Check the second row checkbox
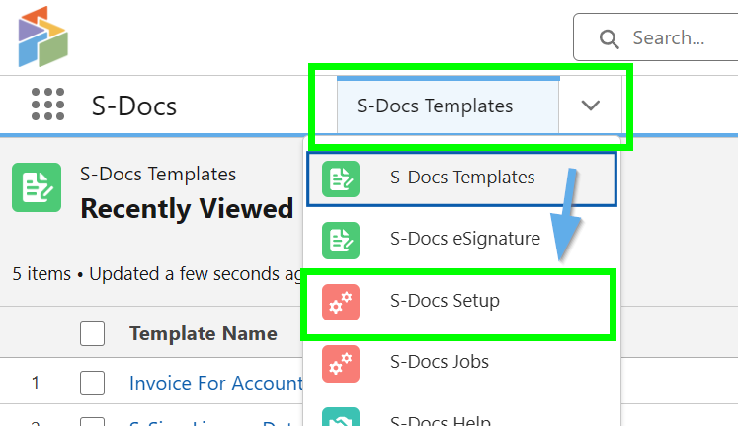738x426 pixels. point(92,422)
